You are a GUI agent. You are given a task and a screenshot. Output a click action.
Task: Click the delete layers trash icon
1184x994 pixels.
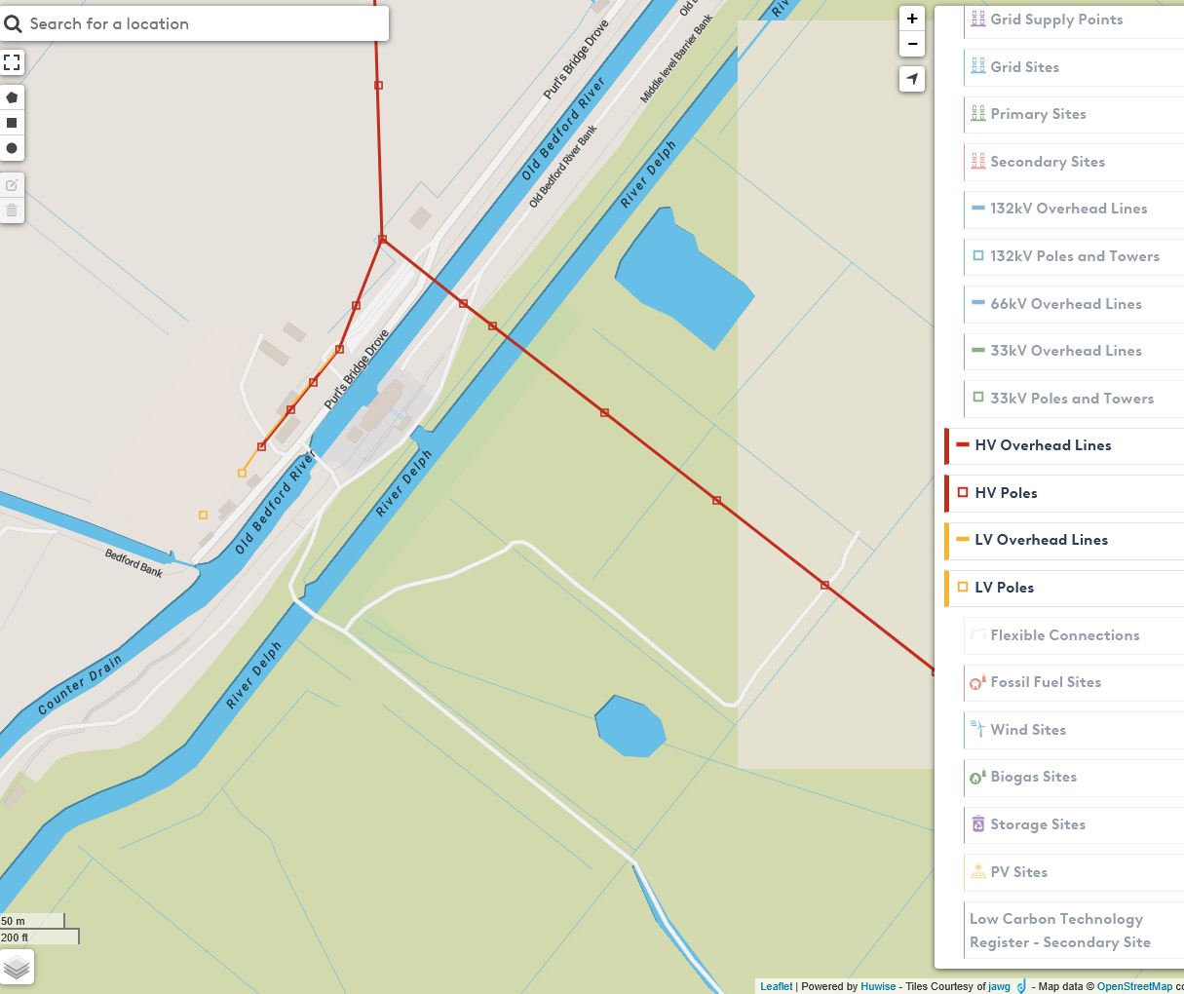click(x=12, y=210)
